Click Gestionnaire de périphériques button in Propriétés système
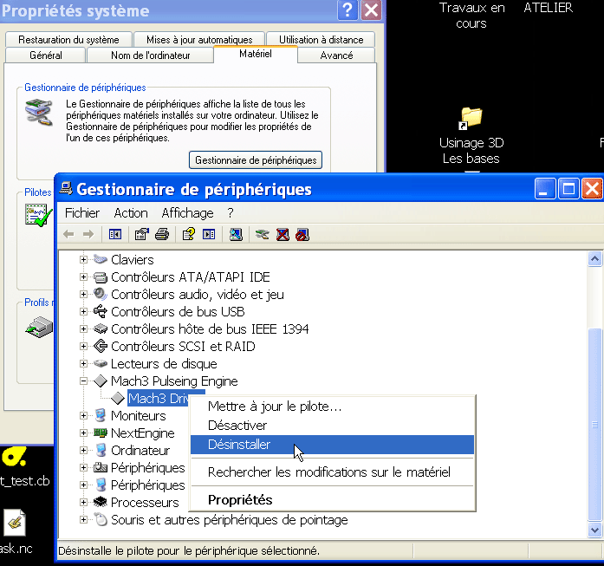Viewport: 604px width, 566px height. pyautogui.click(x=256, y=160)
